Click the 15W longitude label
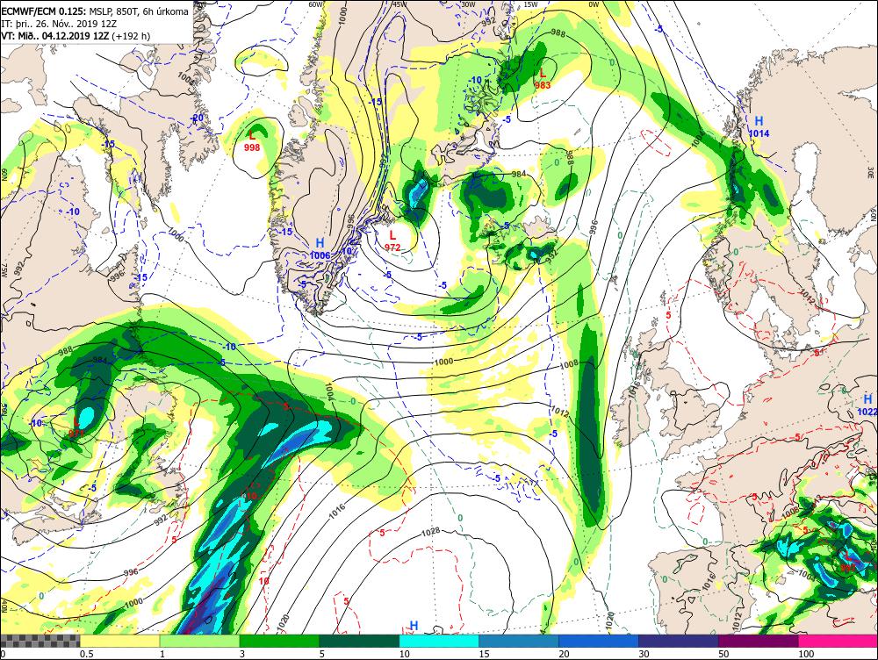This screenshot has height=660, width=878. [x=531, y=4]
